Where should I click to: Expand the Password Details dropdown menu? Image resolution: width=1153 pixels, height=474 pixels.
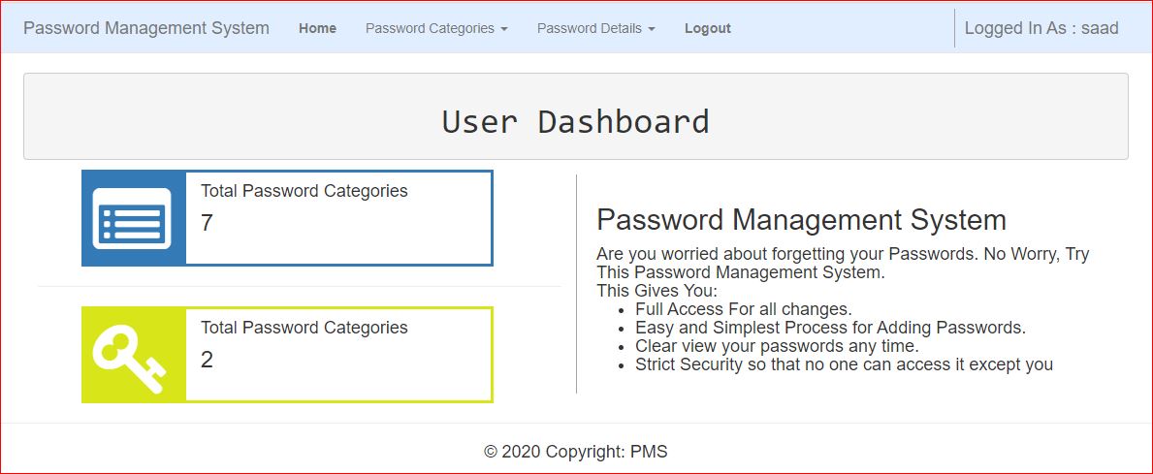(595, 29)
